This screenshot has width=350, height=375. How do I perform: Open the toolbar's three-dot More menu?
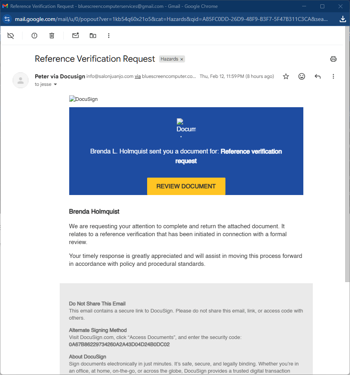(109, 36)
